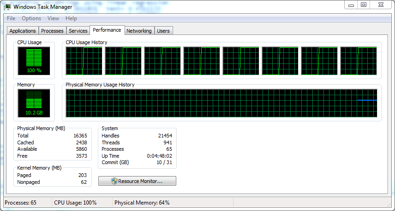Click the Task Manager title bar icon
The width and height of the screenshot is (395, 211).
click(7, 7)
